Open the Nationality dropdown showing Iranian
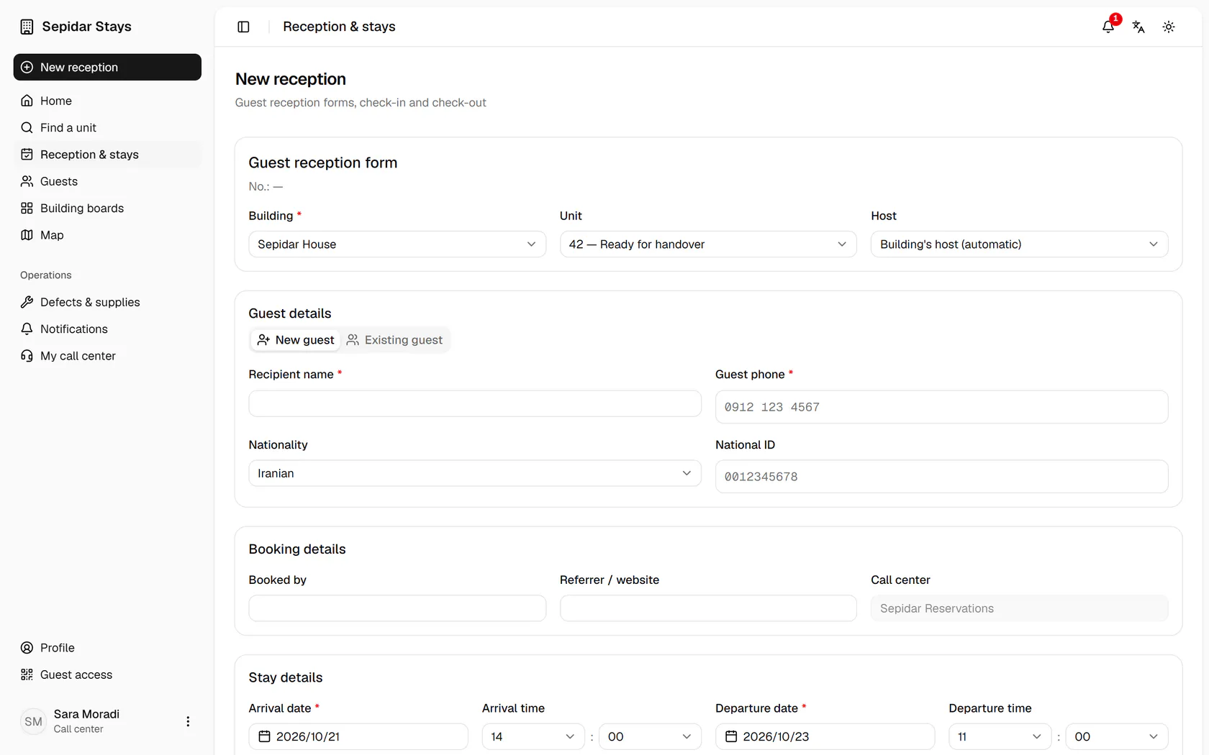The width and height of the screenshot is (1209, 755). tap(475, 473)
